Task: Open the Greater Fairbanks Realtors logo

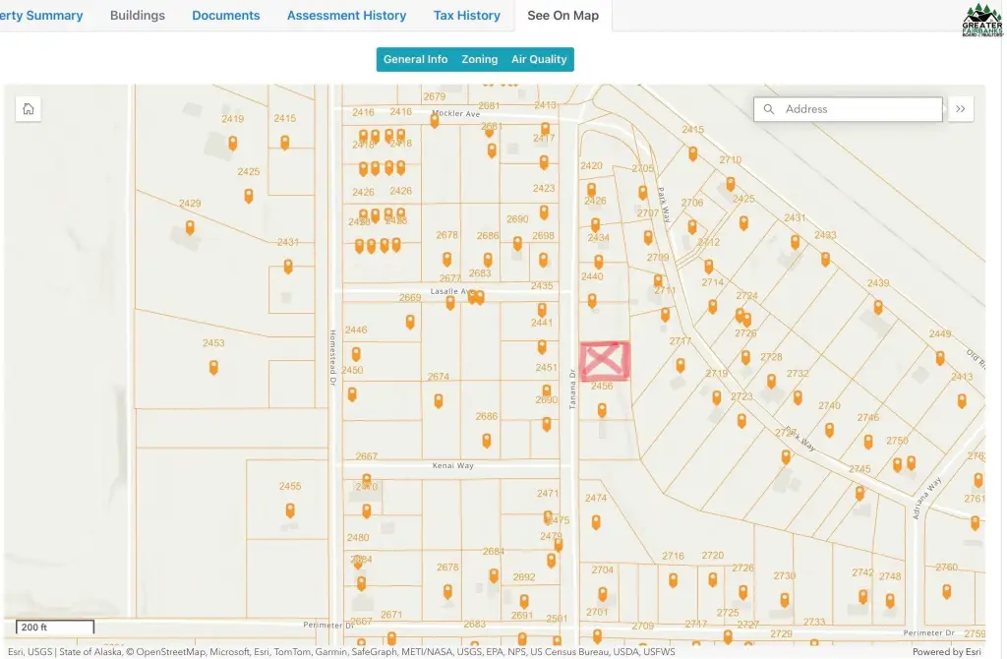Action: [982, 17]
